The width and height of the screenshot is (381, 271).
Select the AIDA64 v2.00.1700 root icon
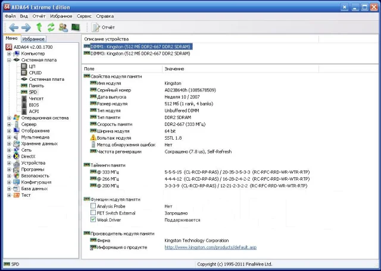tap(9, 47)
